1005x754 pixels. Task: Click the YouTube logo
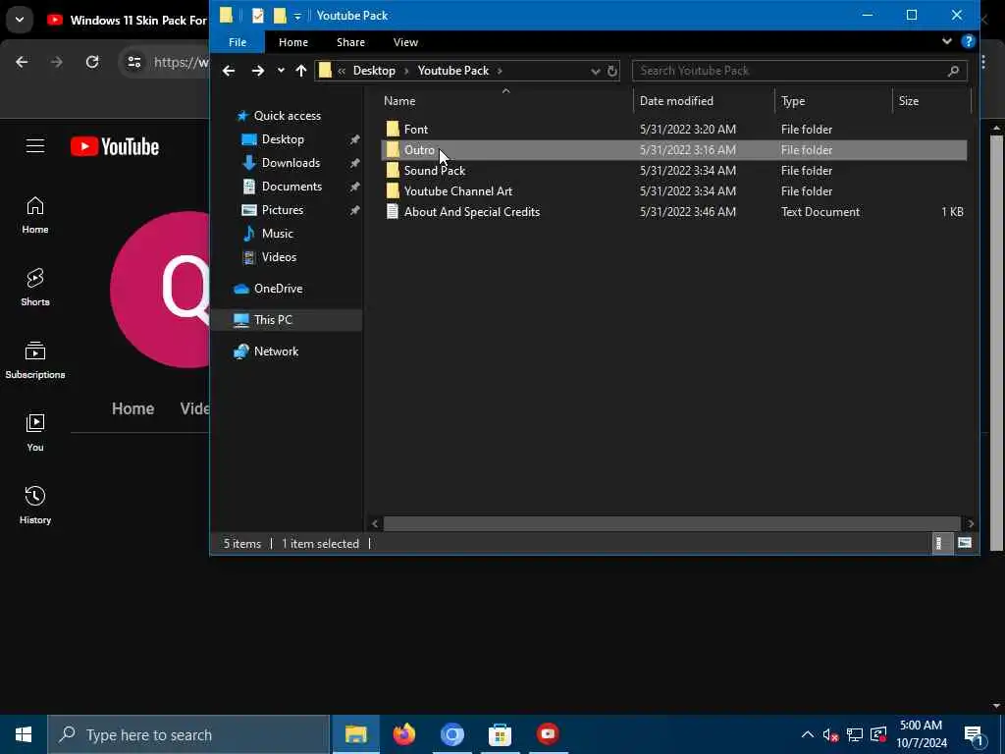click(x=115, y=147)
